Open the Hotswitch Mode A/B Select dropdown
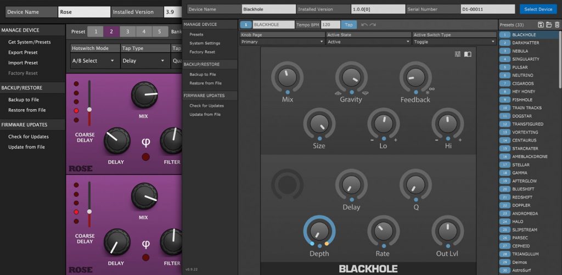Image resolution: width=562 pixels, height=275 pixels. (x=94, y=61)
